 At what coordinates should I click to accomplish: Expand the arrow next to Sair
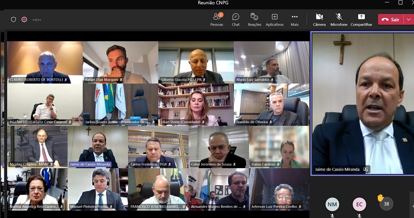(x=409, y=20)
